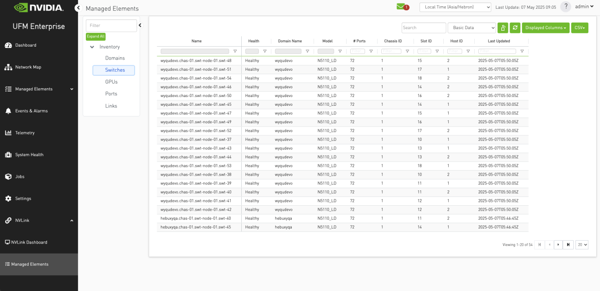
Task: Click the green refresh table icon
Action: click(x=515, y=28)
